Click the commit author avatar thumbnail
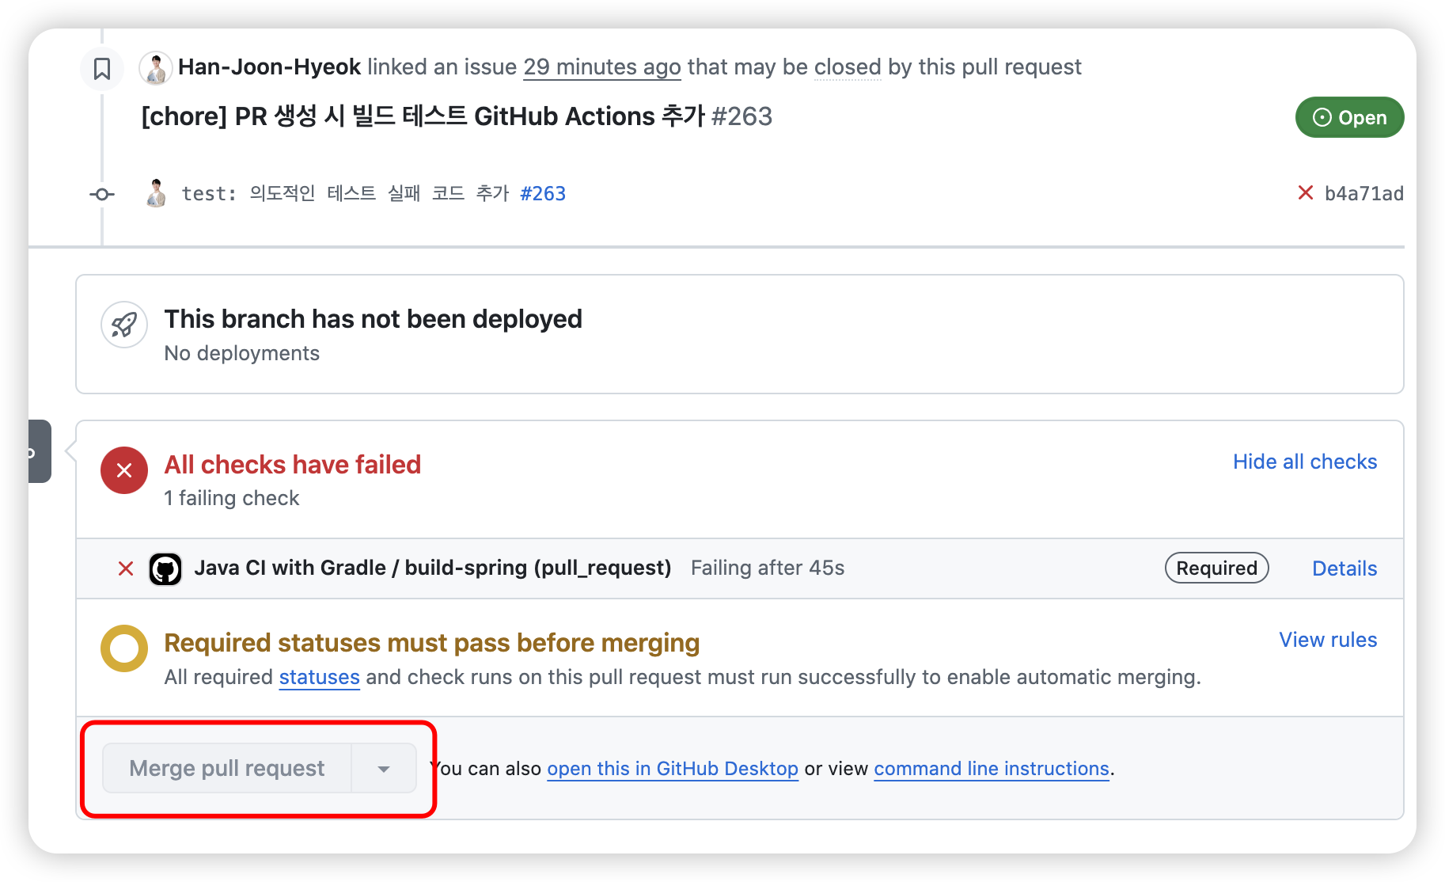Viewport: 1445px width, 882px height. (157, 193)
